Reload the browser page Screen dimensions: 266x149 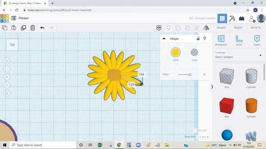click(17, 10)
